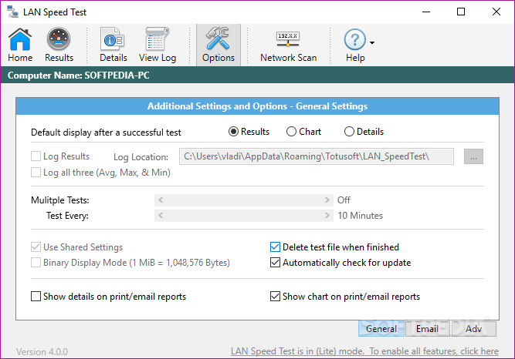The height and width of the screenshot is (359, 515).
Task: Close the LAN Speed Test window
Action: [x=496, y=12]
